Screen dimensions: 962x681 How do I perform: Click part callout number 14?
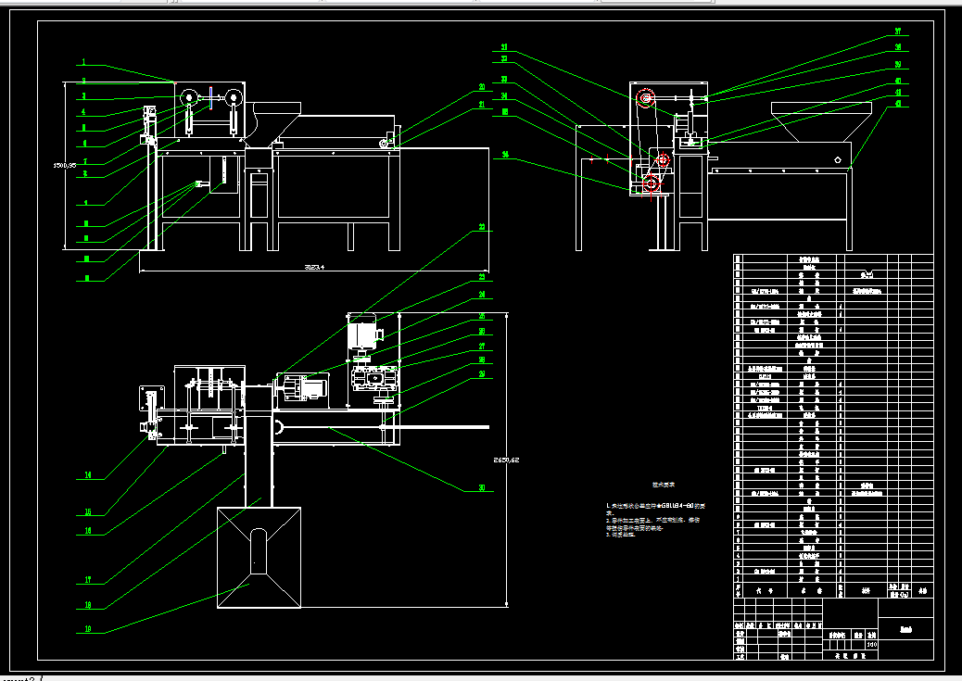[88, 475]
